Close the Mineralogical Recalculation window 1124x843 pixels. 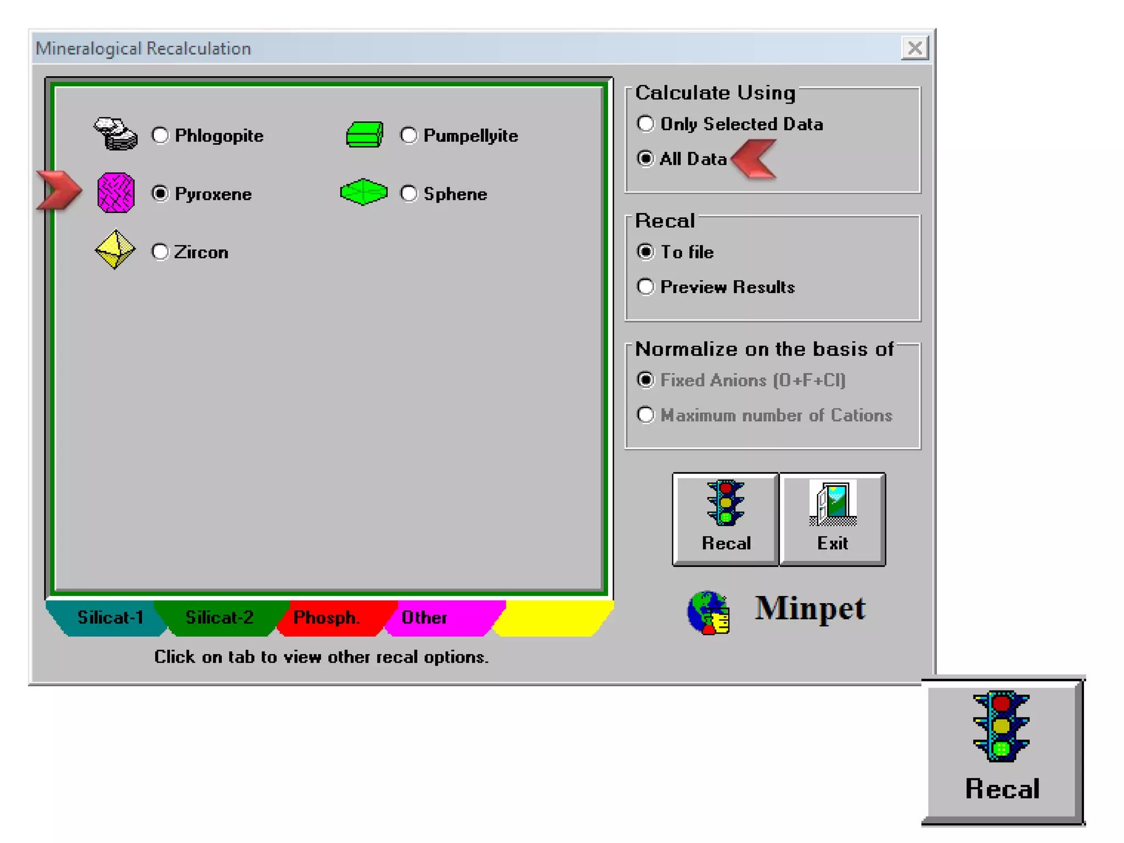tap(914, 48)
